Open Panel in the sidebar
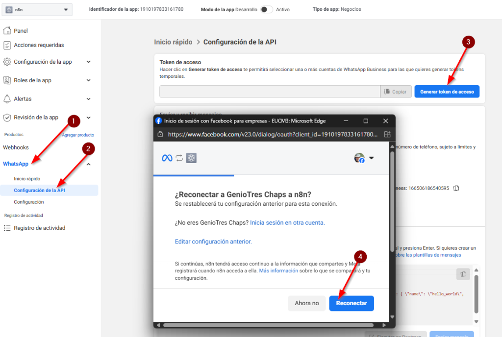Image resolution: width=502 pixels, height=337 pixels. point(21,31)
